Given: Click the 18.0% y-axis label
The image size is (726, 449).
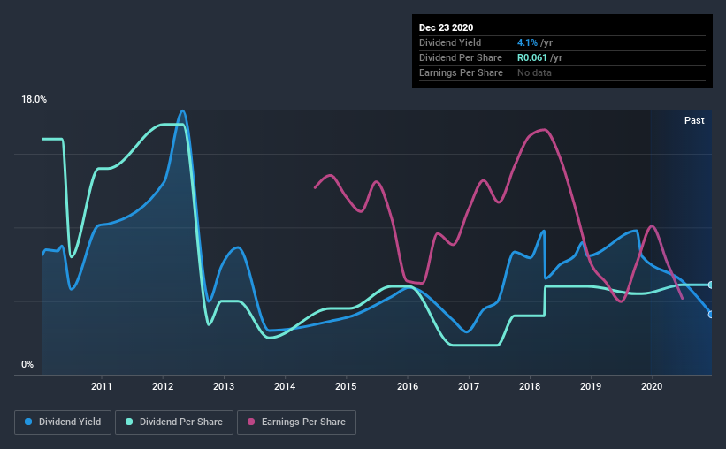Looking at the screenshot, I should coord(34,100).
